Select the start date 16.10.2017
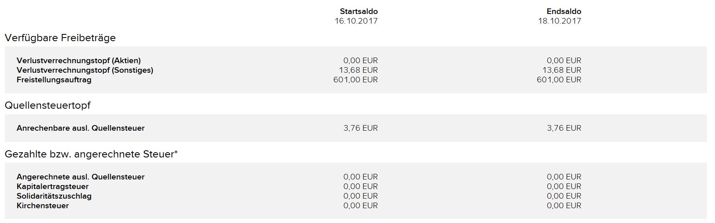The width and height of the screenshot is (715, 223). point(356,21)
